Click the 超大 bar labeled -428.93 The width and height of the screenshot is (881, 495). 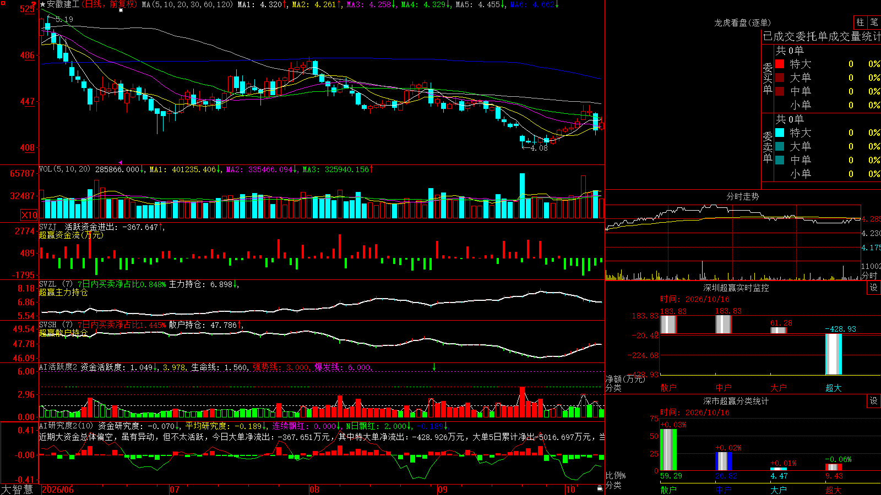coord(834,354)
